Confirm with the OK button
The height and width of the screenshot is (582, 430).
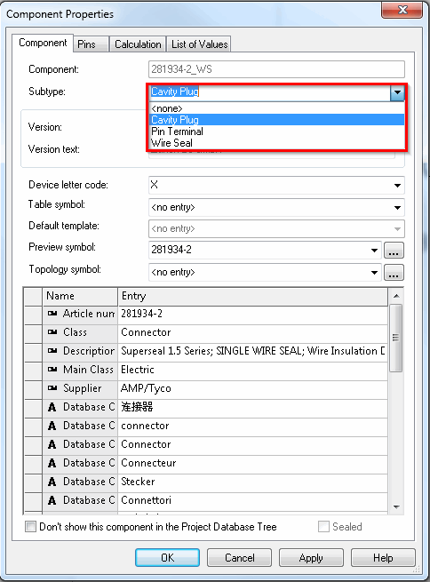167,558
